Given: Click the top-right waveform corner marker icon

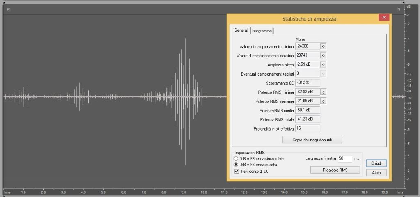Looking at the screenshot, I should click(399, 10).
